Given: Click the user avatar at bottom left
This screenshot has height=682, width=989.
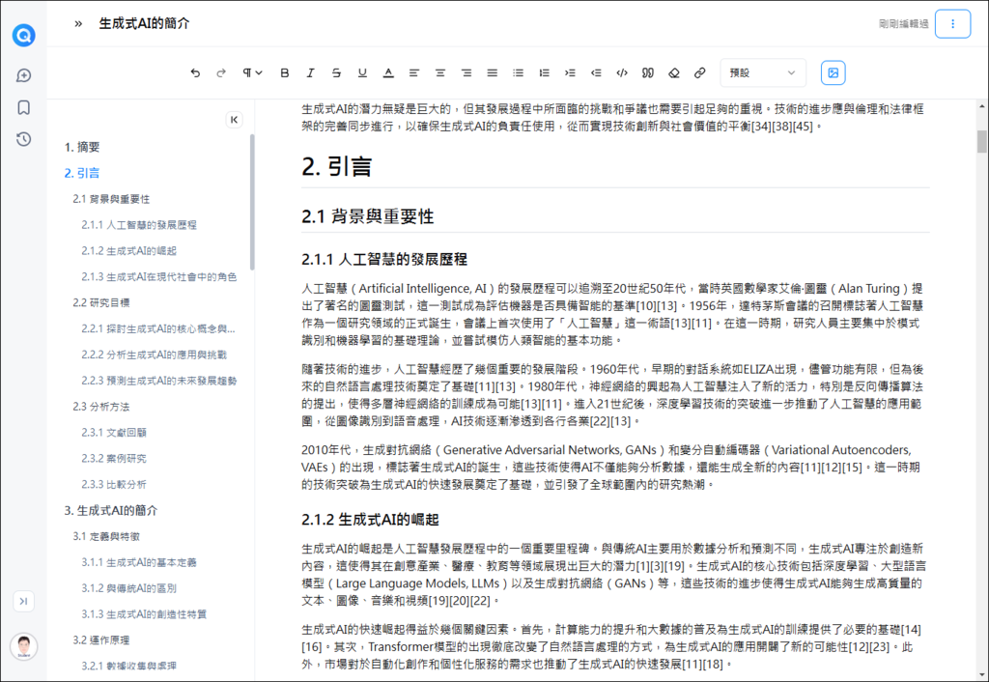Looking at the screenshot, I should (23, 646).
